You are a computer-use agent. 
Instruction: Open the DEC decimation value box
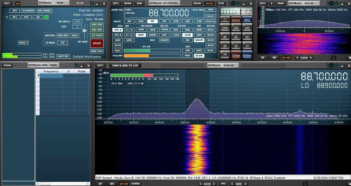click(x=77, y=27)
